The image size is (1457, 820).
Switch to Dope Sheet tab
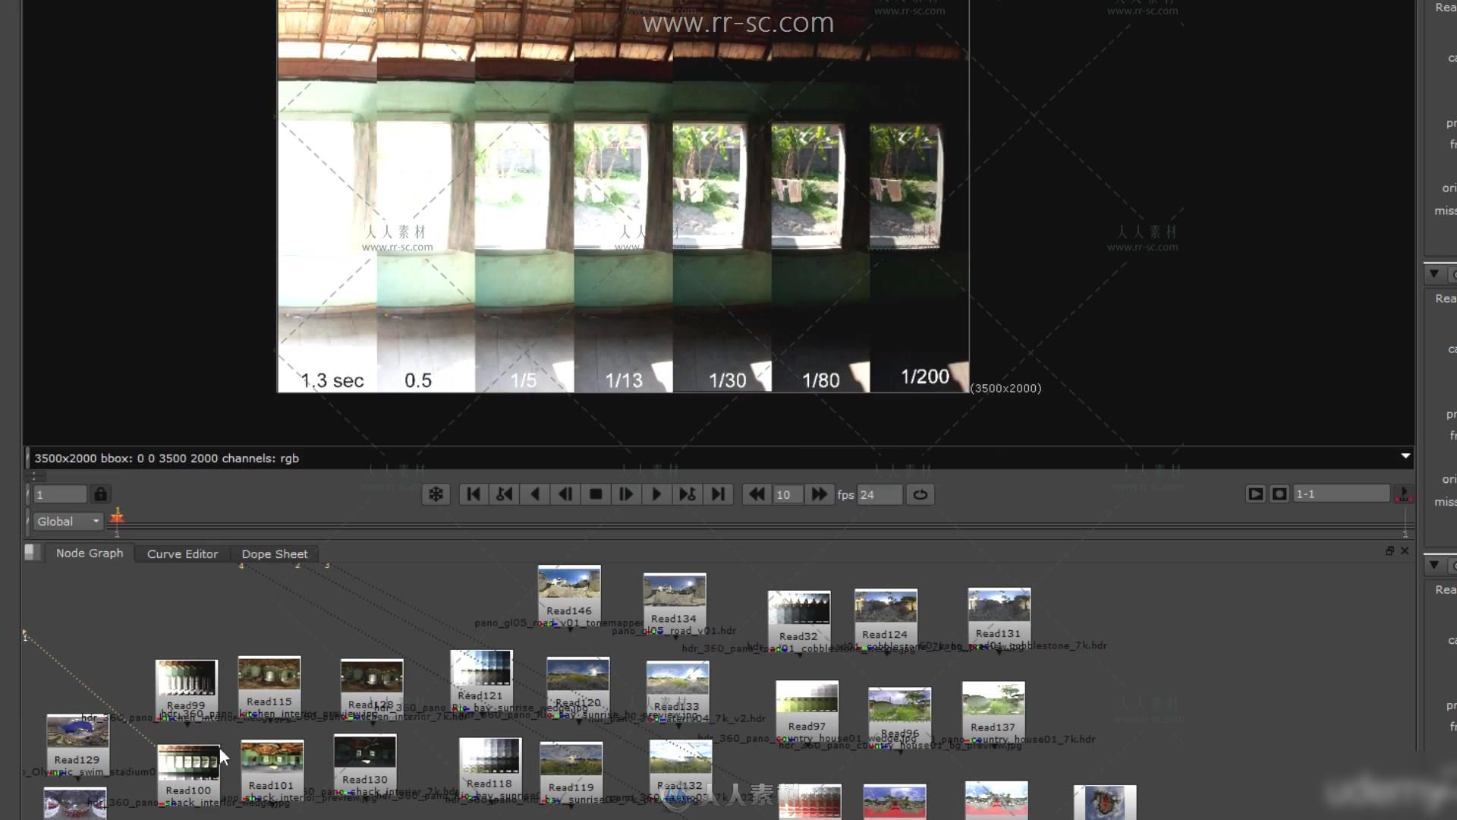[275, 553]
